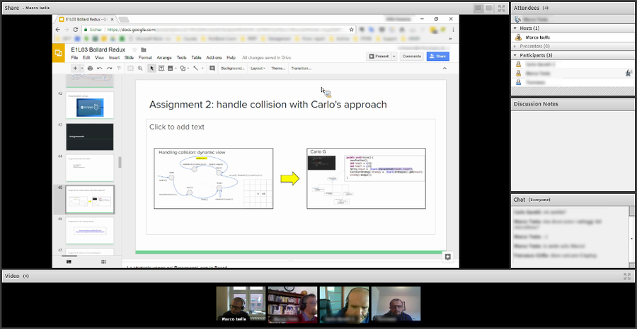This screenshot has height=329, width=637.
Task: Click the undo arrow in Slides toolbar
Action: click(99, 69)
